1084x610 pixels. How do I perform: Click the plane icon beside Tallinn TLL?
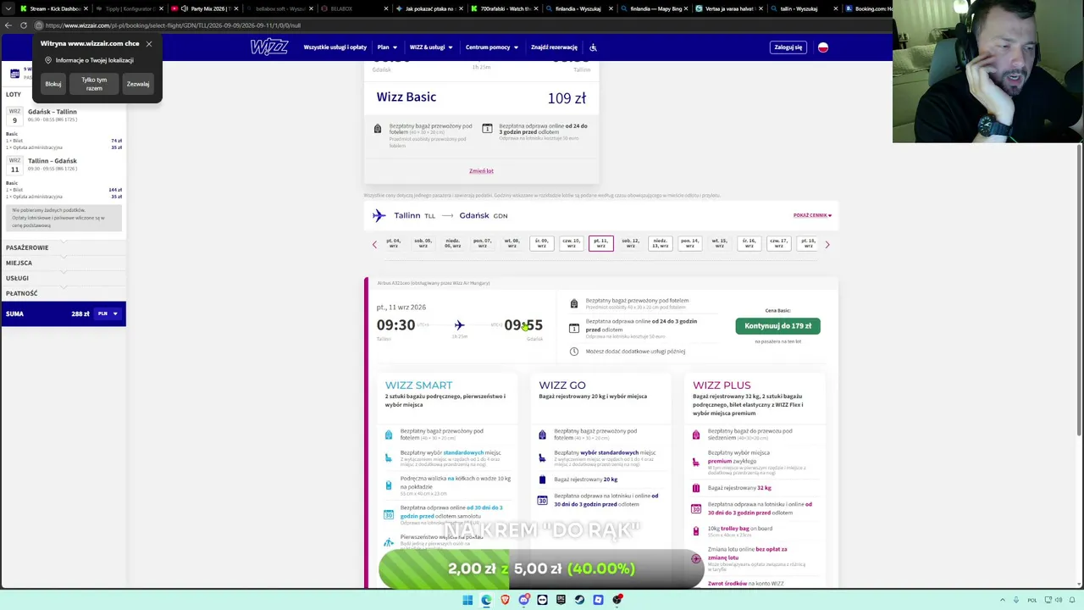coord(379,215)
